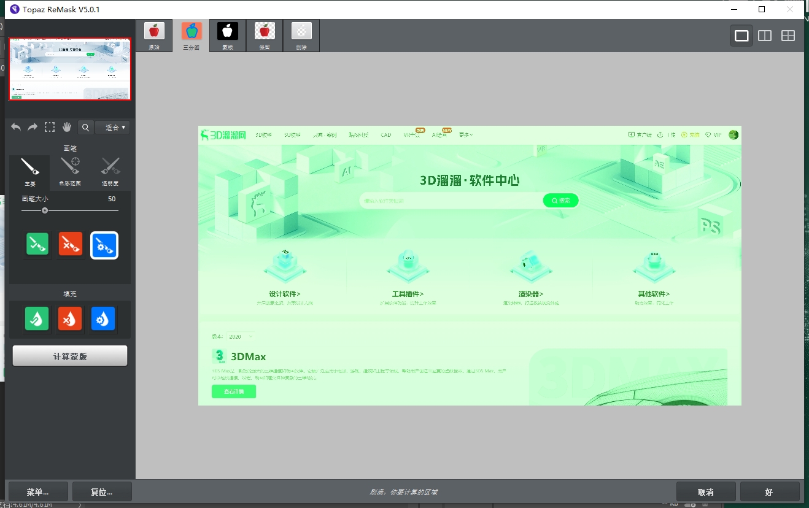Activate the hand pan tool
Viewport: 809px width, 508px height.
tap(67, 127)
